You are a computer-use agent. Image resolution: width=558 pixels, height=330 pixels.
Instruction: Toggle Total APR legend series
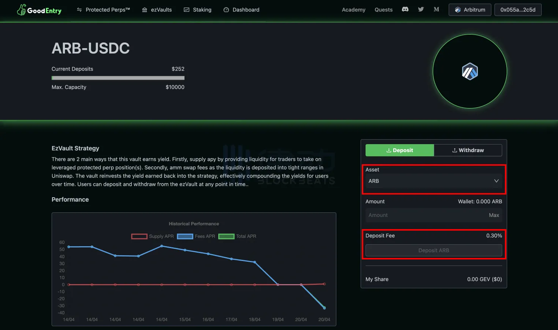click(x=237, y=236)
